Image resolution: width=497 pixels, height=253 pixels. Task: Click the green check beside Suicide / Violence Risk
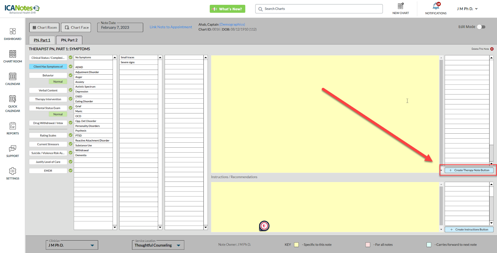coord(71,153)
